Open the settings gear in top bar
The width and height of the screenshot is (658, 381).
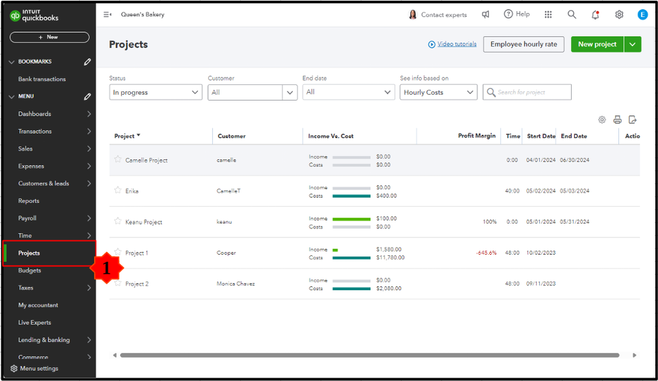[619, 14]
